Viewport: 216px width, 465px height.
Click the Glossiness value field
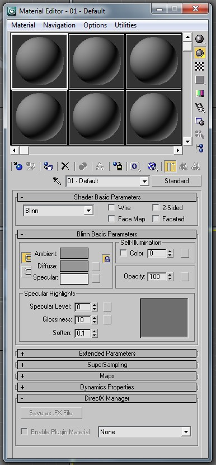click(83, 320)
